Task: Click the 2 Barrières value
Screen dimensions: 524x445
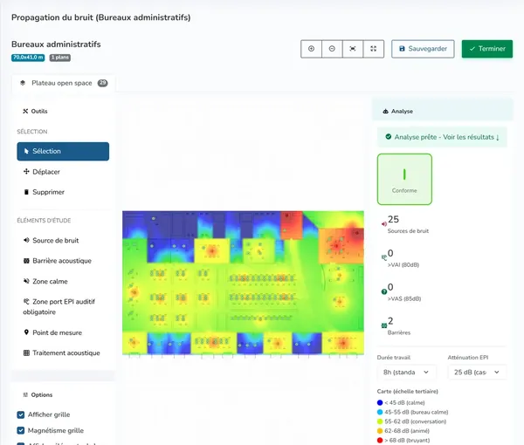Action: pos(390,321)
